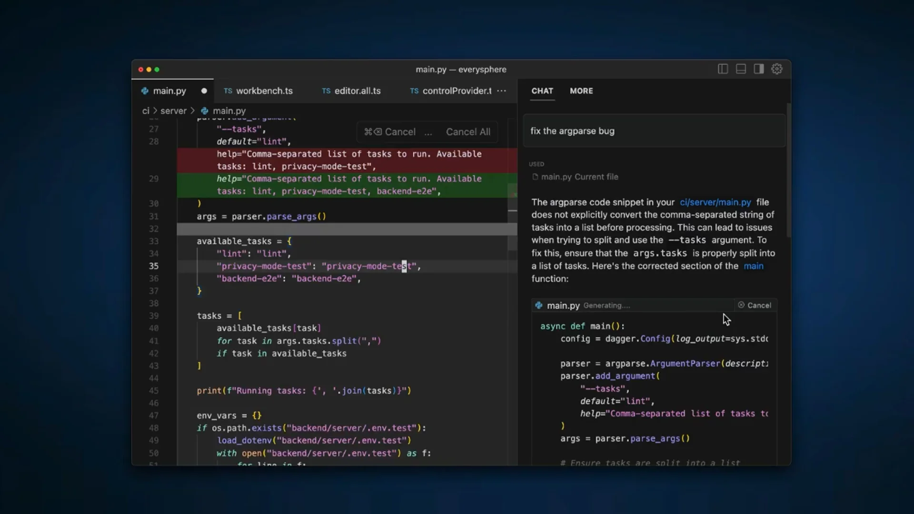Click the Python icon in the chat code block header
This screenshot has width=914, height=514.
(539, 306)
